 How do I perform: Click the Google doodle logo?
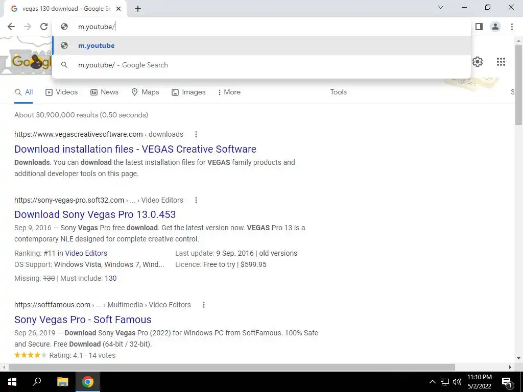26,61
